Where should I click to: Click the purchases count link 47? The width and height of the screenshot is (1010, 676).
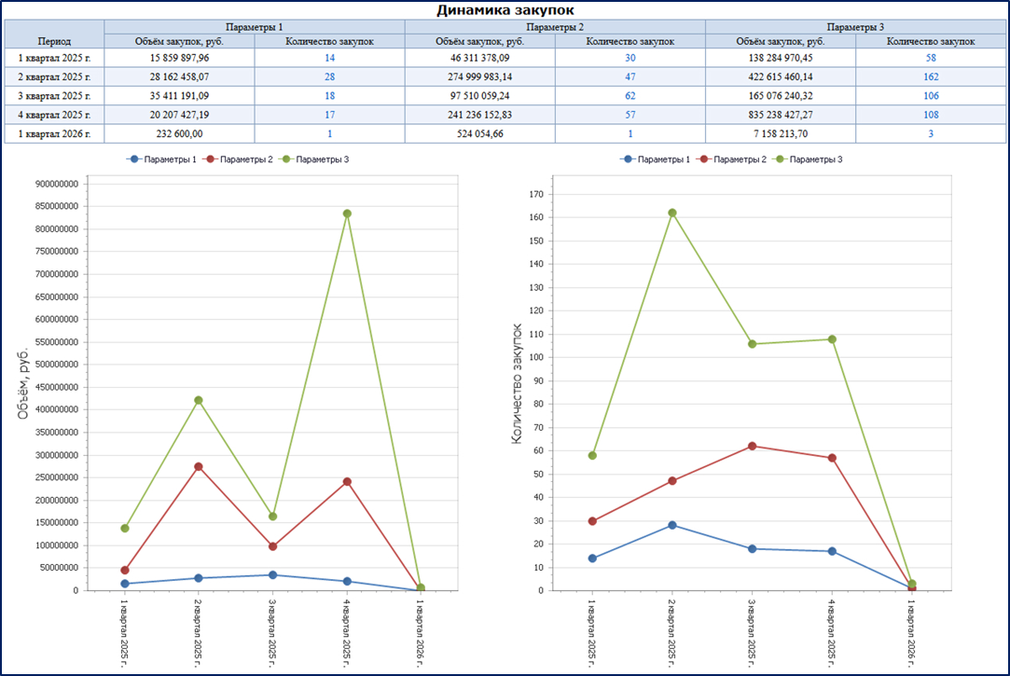(x=630, y=76)
